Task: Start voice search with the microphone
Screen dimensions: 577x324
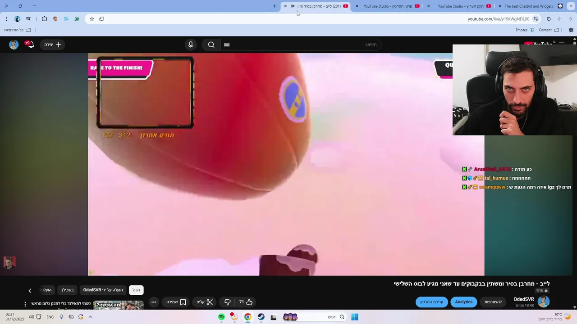Action: (x=191, y=45)
